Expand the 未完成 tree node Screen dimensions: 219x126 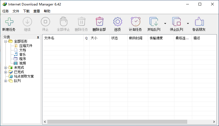click(x=6, y=68)
